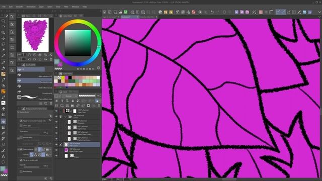Toggle 'Apply to connected pixels only' checkbox
Viewport: 322px width, 181px height.
[x=21, y=121]
